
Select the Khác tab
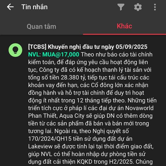124,26
